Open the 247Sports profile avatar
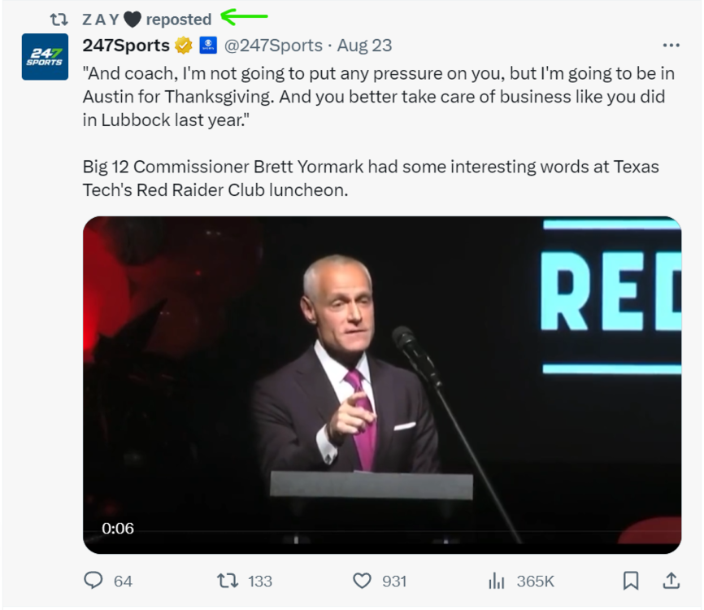Viewport: 704px width, 610px height. coord(45,57)
